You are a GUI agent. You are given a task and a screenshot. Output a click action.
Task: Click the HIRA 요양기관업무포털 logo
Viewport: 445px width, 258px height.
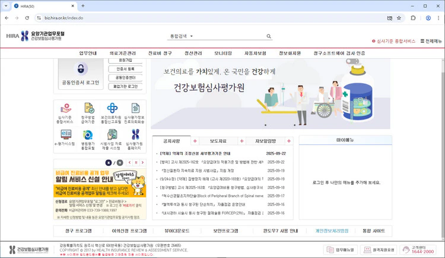(36, 36)
